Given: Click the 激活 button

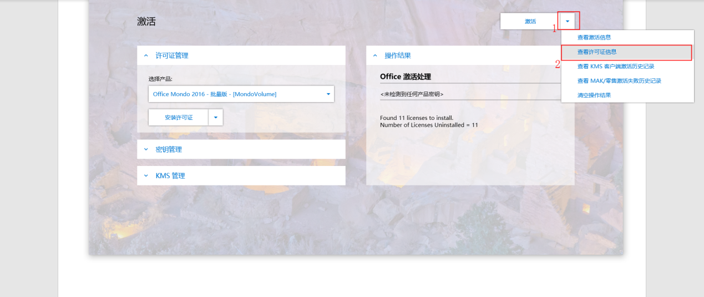Looking at the screenshot, I should (x=530, y=21).
